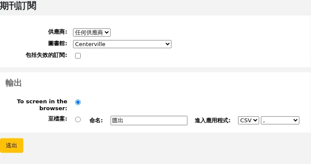311x164 pixels.
Task: Tick the 包括失效的訂閱 checkbox
Action: 78,56
